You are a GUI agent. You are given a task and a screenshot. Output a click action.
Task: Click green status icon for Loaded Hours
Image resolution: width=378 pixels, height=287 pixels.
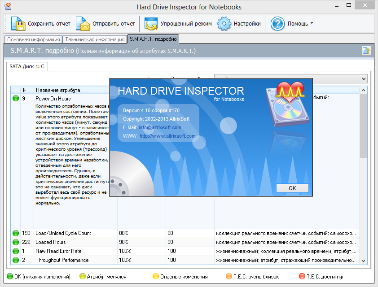[16, 242]
